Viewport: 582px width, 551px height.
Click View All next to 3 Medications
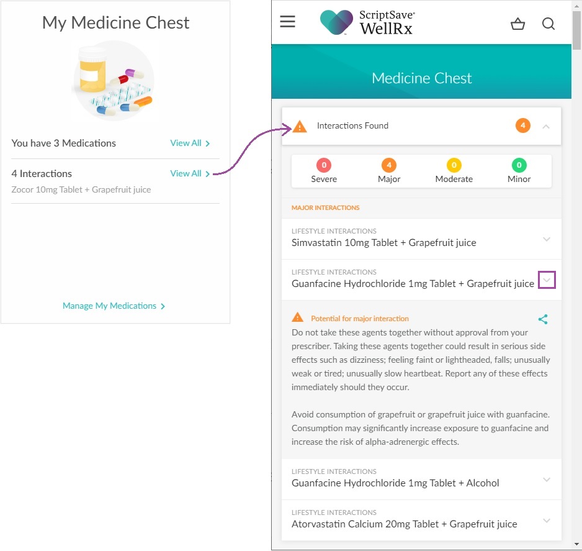190,143
